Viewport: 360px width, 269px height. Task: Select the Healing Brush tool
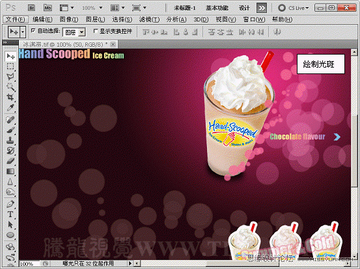[10, 120]
